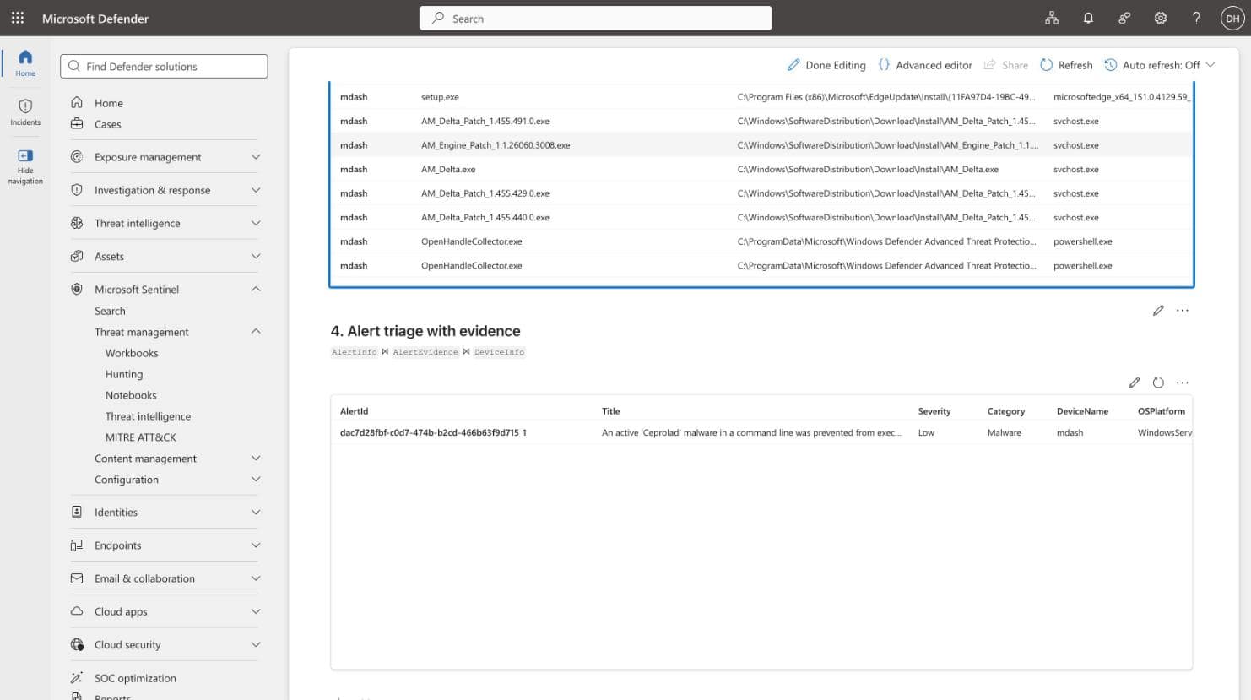Viewport: 1251px width, 700px height.
Task: Click the Microsoft Sentinel shield icon
Action: [x=77, y=289]
